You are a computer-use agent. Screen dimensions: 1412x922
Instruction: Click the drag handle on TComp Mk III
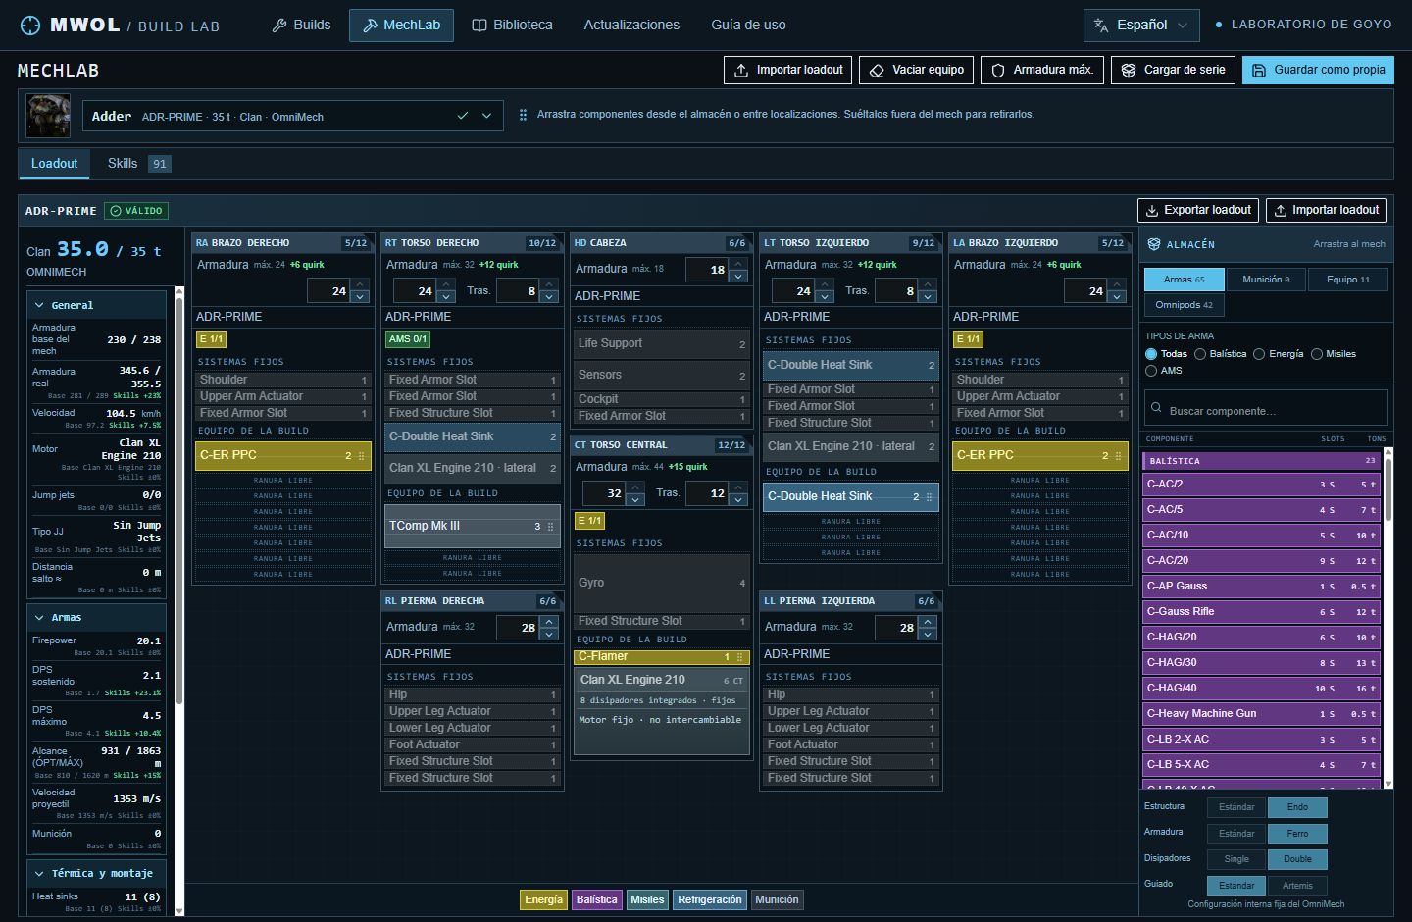tap(551, 527)
